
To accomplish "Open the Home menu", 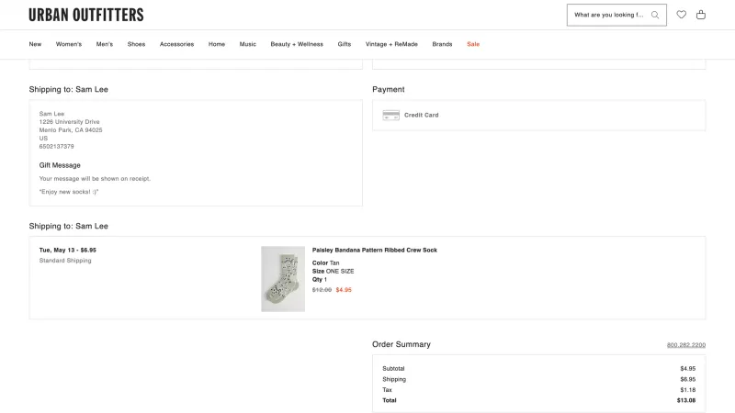I will 217,44.
